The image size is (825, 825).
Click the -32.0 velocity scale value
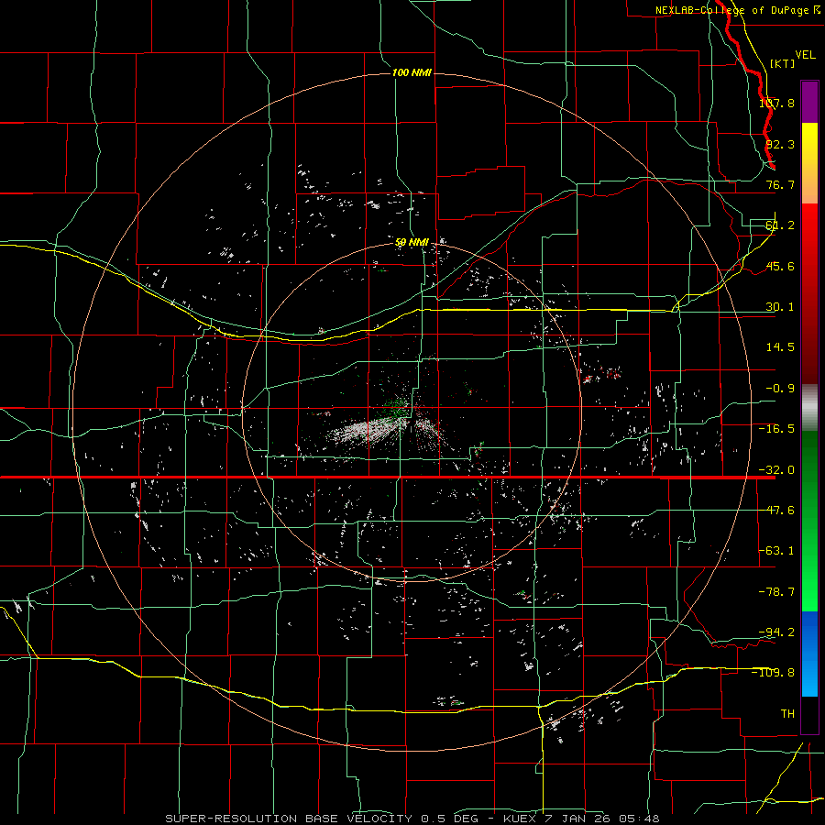pos(776,470)
